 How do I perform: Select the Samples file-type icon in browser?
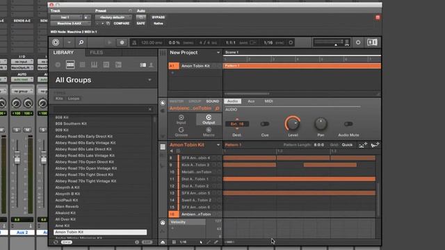coord(118,65)
